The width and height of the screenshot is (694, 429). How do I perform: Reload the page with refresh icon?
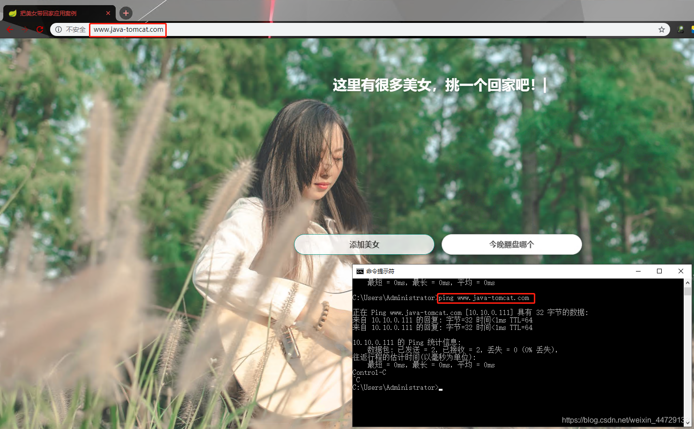pyautogui.click(x=40, y=29)
